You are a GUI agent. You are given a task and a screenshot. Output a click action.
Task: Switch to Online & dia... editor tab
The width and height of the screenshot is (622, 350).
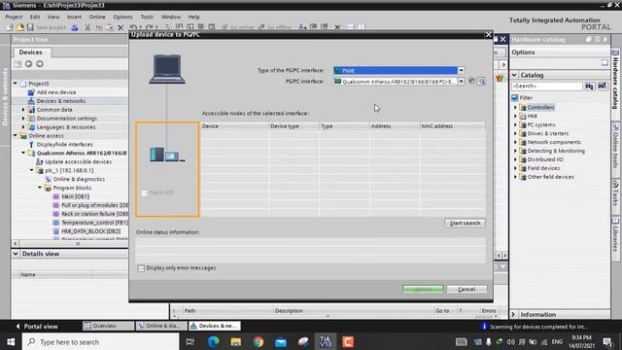(160, 326)
